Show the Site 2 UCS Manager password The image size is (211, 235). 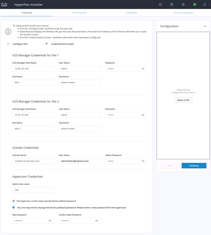point(143,115)
